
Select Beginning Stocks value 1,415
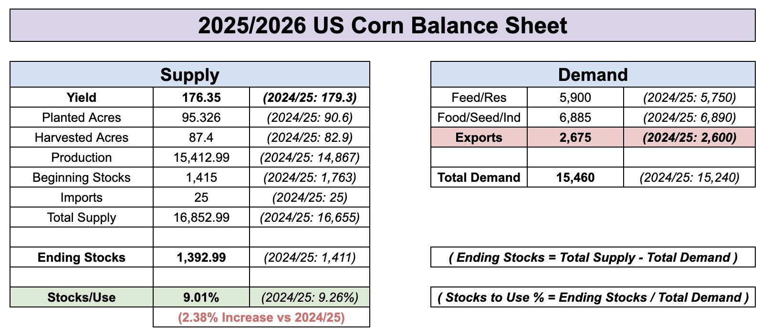coord(201,177)
